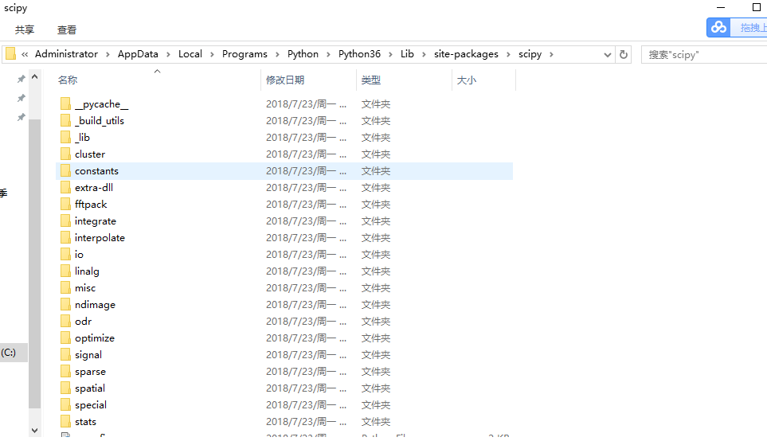This screenshot has width=767, height=441.
Task: Select the signal folder icon
Action: [65, 354]
